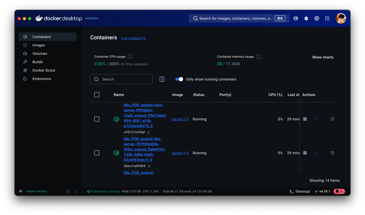Click the argocd-repo-server container cube icon

point(116,119)
